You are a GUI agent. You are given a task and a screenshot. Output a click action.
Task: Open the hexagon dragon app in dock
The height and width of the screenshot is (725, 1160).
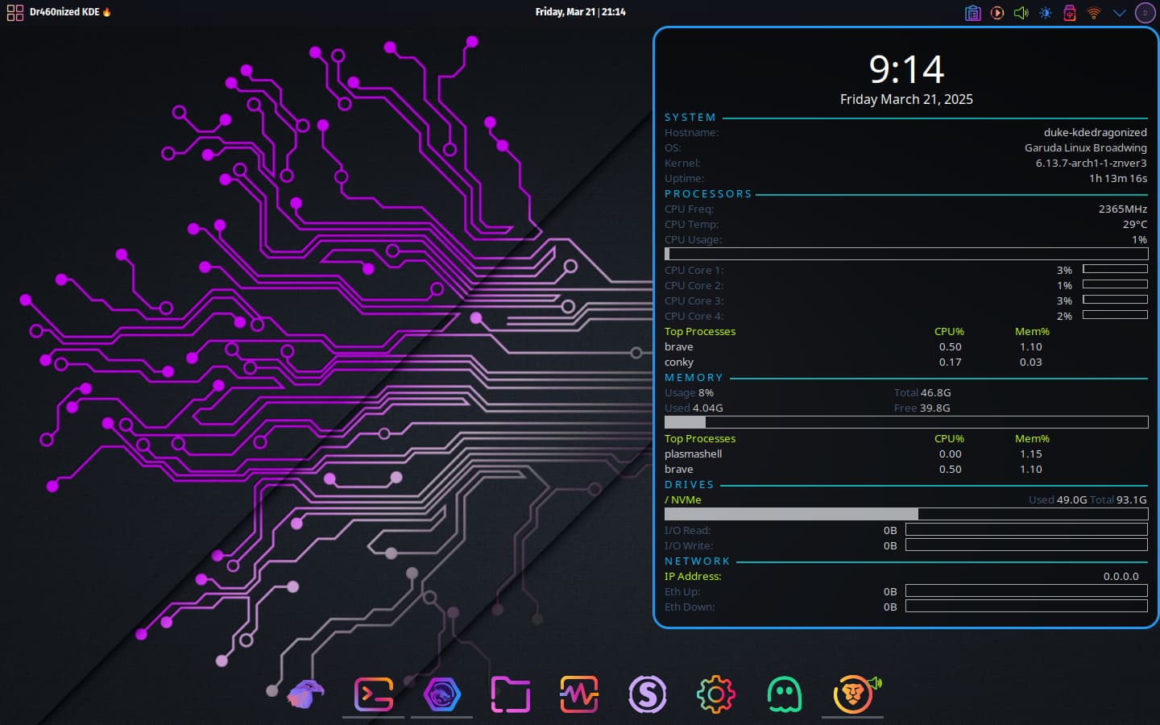click(x=442, y=694)
